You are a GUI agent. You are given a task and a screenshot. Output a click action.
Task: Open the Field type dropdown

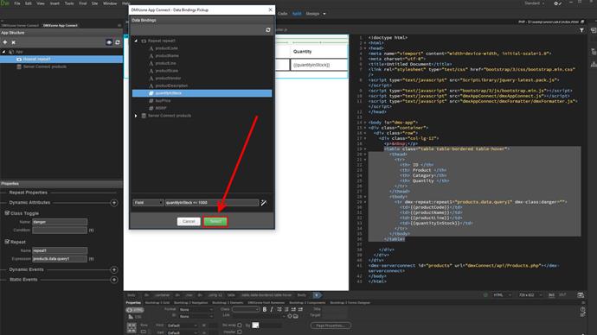pos(148,203)
